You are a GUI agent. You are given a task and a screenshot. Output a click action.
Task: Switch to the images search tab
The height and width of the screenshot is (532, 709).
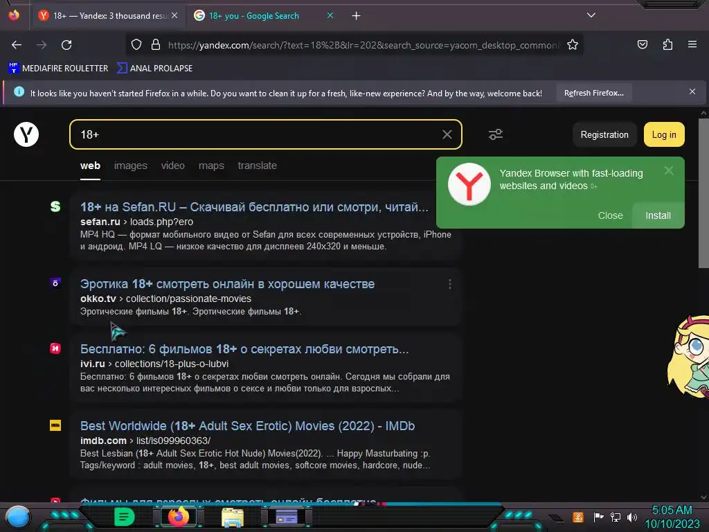[x=131, y=166]
